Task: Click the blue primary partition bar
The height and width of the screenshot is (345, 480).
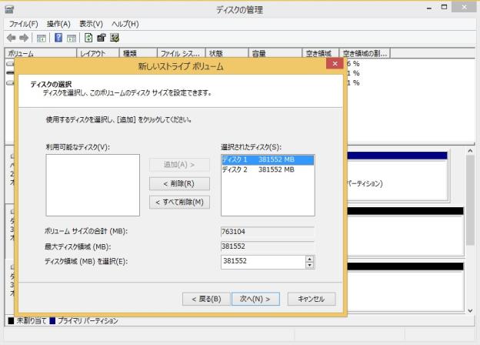Action: (x=397, y=156)
